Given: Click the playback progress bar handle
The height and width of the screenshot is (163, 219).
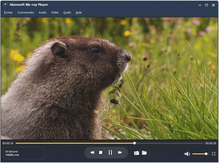Looking at the screenshot, I should [x=134, y=143].
